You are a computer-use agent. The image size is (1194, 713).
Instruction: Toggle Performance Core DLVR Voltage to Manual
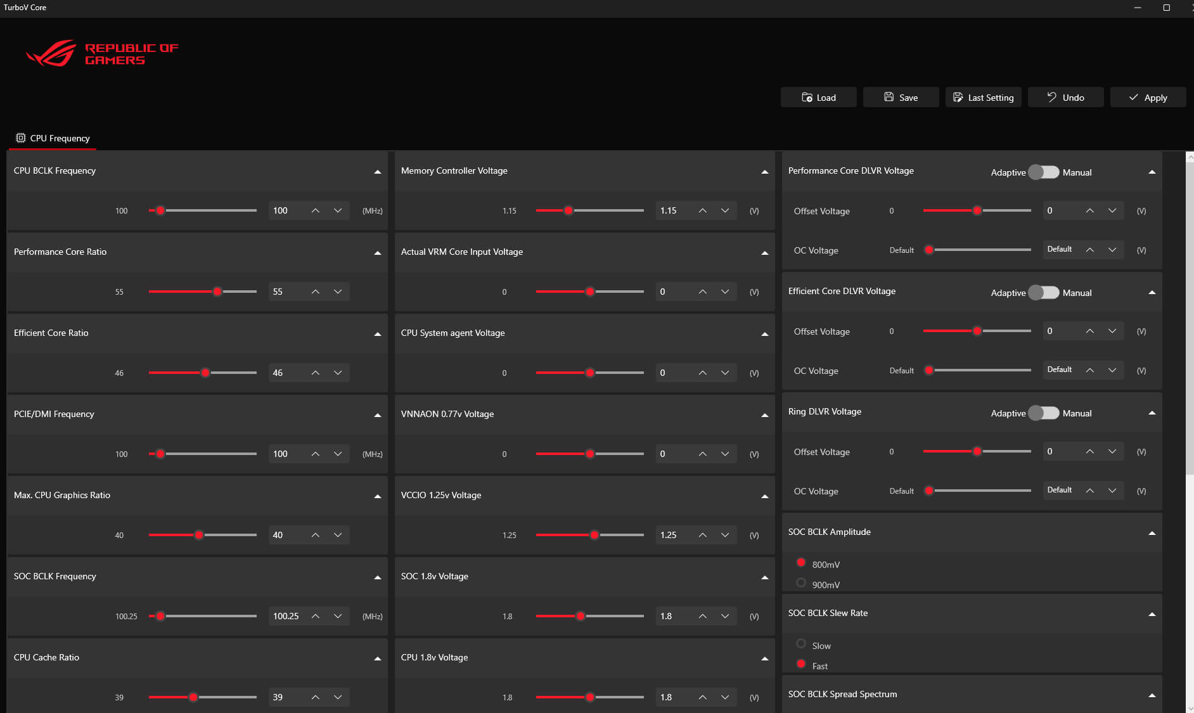click(1043, 172)
